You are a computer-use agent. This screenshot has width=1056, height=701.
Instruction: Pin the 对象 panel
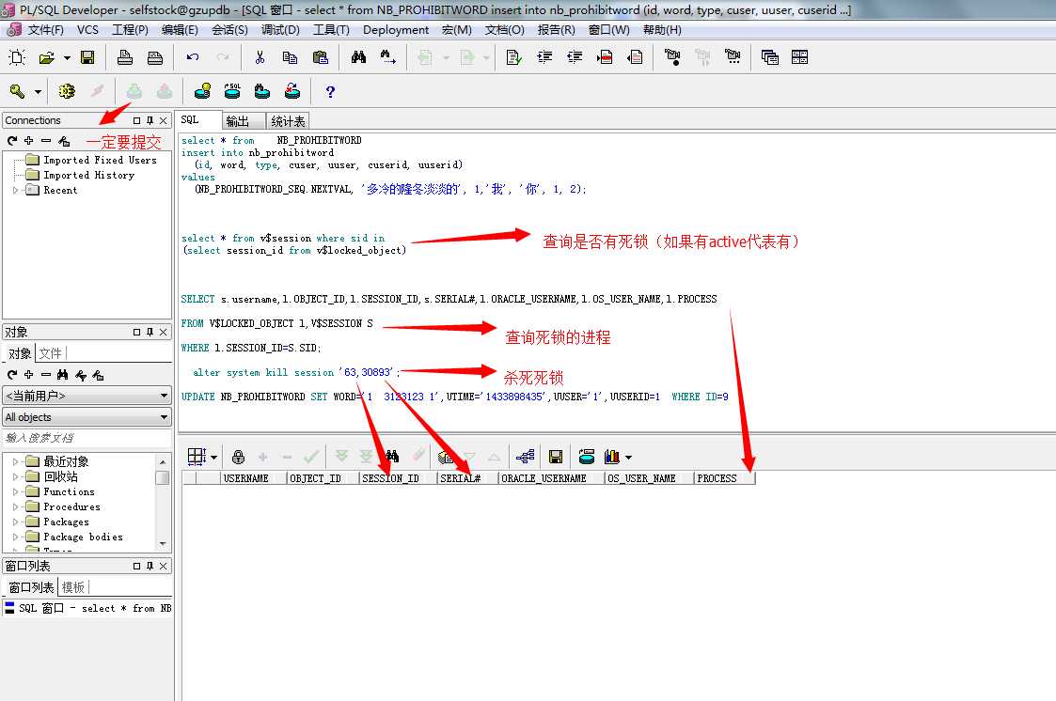[x=150, y=332]
